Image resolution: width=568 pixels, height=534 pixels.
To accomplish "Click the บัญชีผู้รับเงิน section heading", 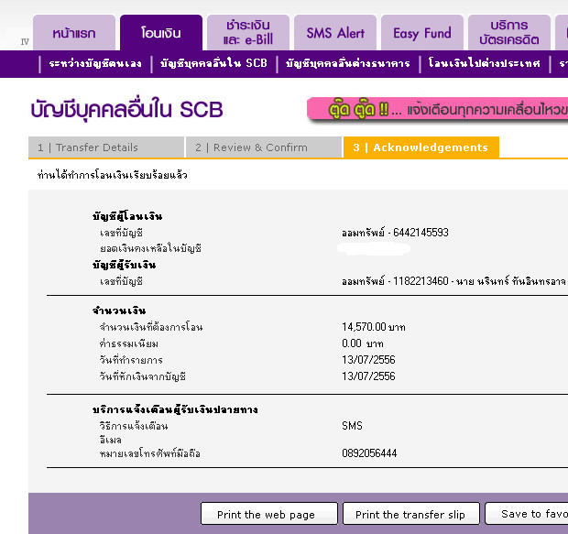I will (125, 266).
